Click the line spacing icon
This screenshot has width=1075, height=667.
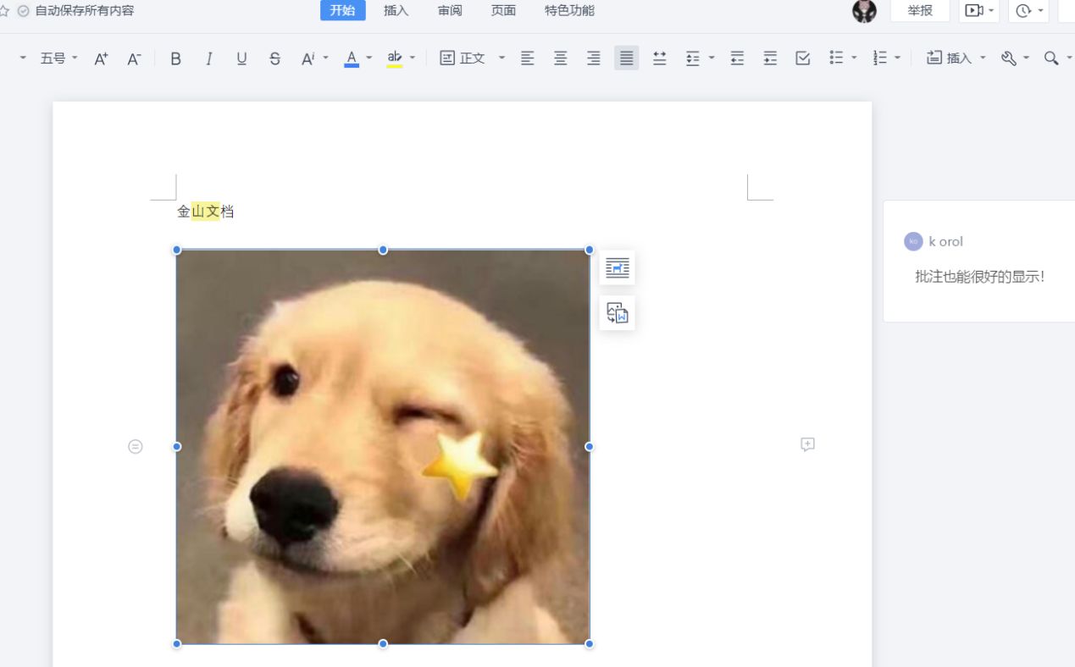693,58
